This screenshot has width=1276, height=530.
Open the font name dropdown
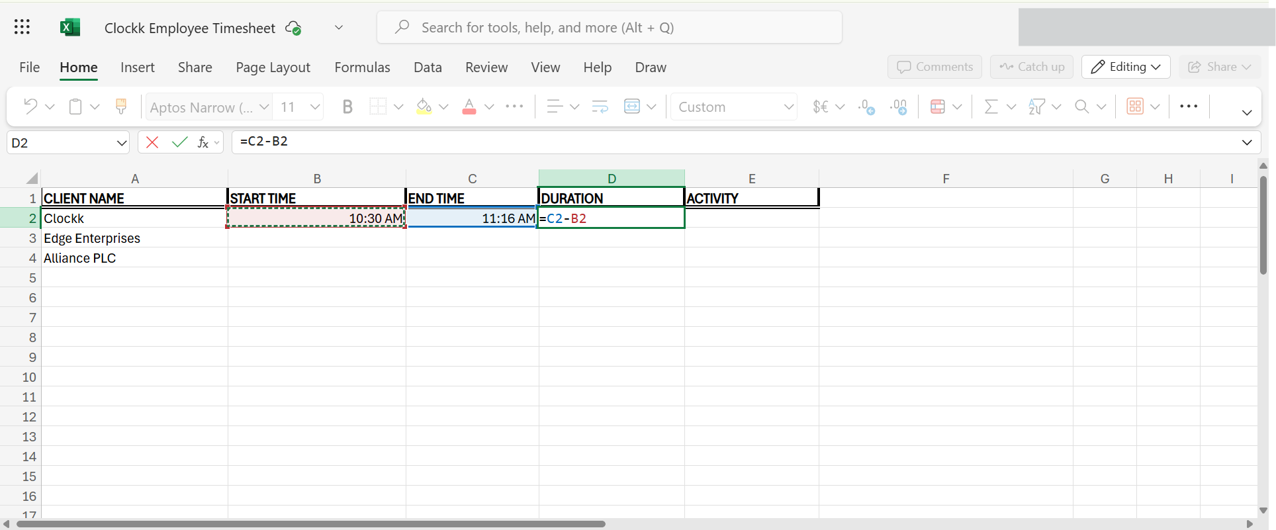coord(264,107)
